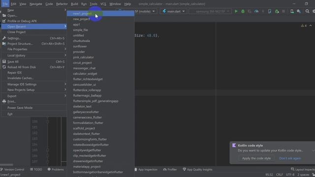This screenshot has width=315, height=177.
Task: Open the samsung device selector dropdown
Action: pyautogui.click(x=210, y=11)
